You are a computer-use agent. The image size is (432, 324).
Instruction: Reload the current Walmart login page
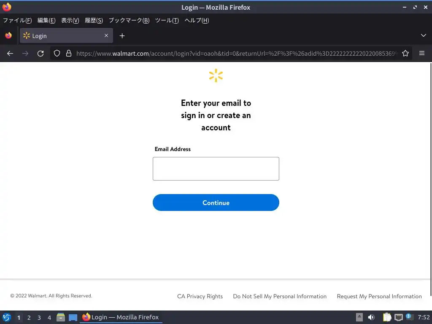[x=40, y=54]
